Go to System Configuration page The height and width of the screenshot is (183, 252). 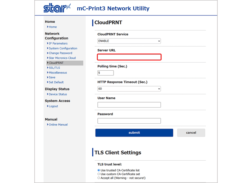coord(63,48)
